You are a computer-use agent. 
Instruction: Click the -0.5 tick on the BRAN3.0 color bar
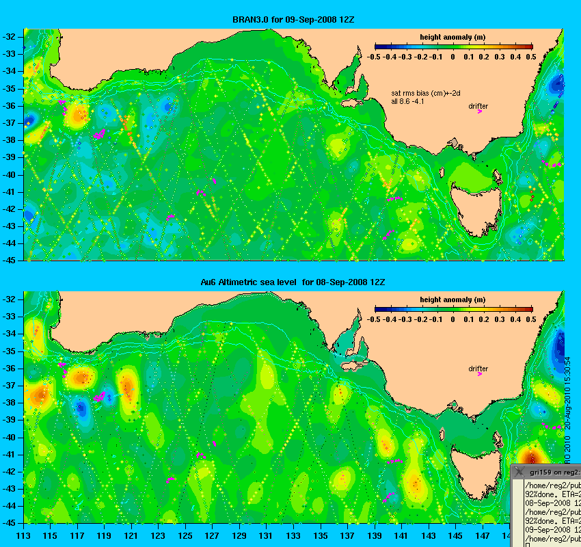(373, 57)
